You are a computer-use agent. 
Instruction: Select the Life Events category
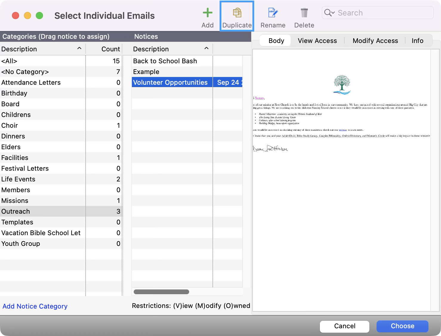pos(61,179)
